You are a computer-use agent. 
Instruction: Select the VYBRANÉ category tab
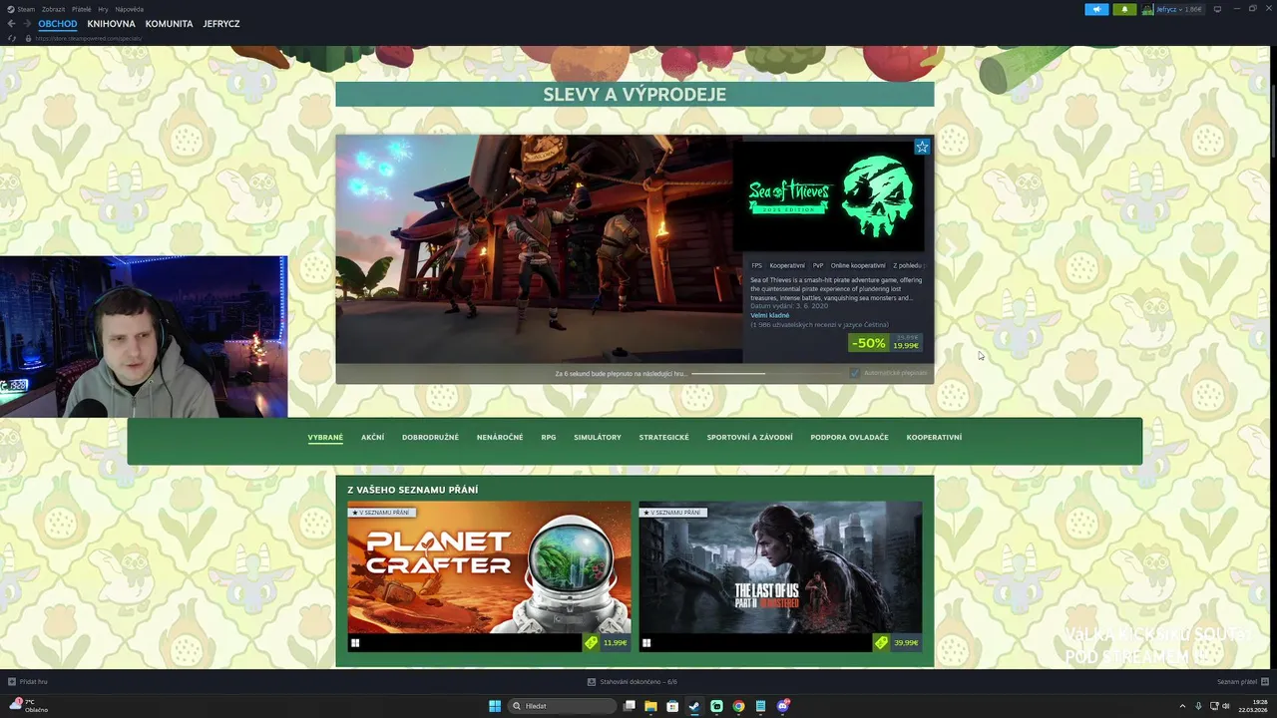(325, 437)
